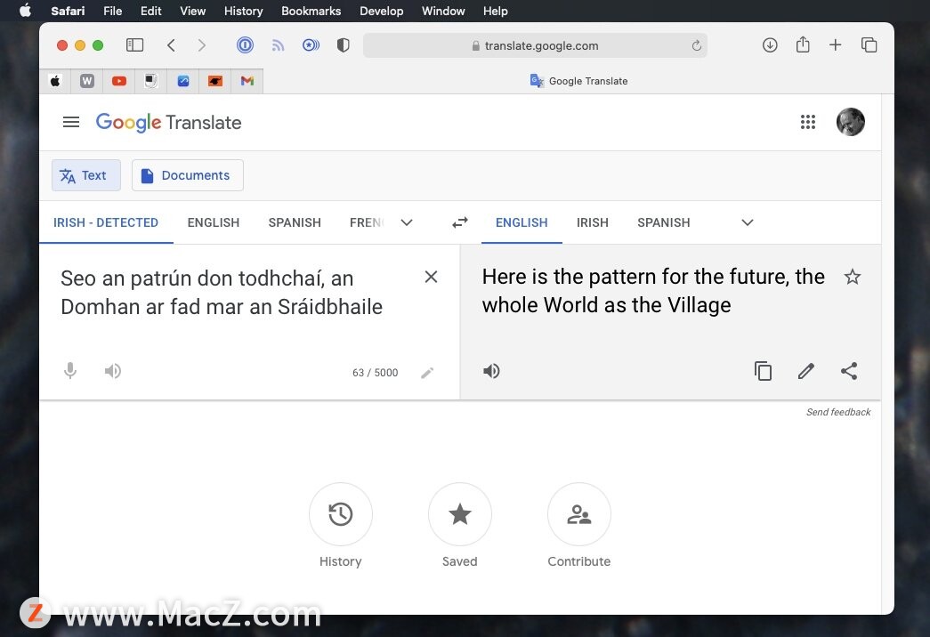Go forward in Safari
The width and height of the screenshot is (930, 637).
pyautogui.click(x=202, y=45)
